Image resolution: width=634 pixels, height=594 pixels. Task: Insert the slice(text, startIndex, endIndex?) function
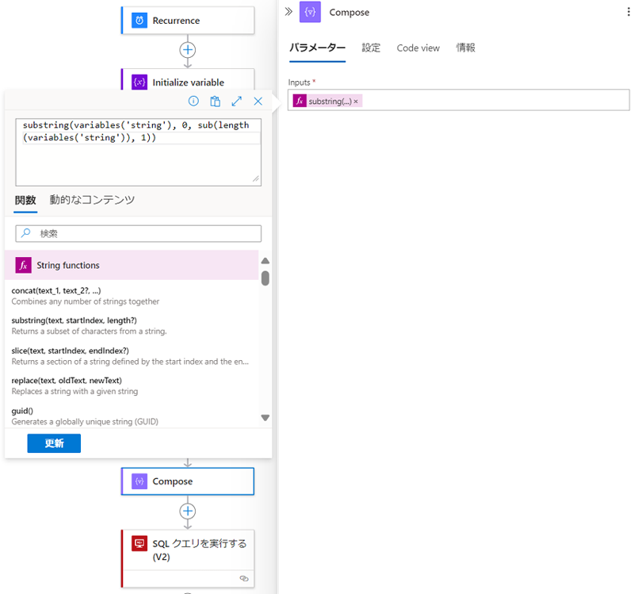[x=132, y=356]
